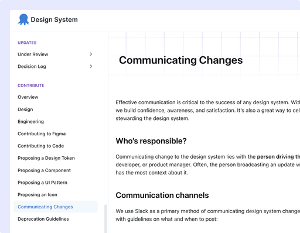Open the Design System home title
The height and width of the screenshot is (233, 300).
tap(54, 20)
